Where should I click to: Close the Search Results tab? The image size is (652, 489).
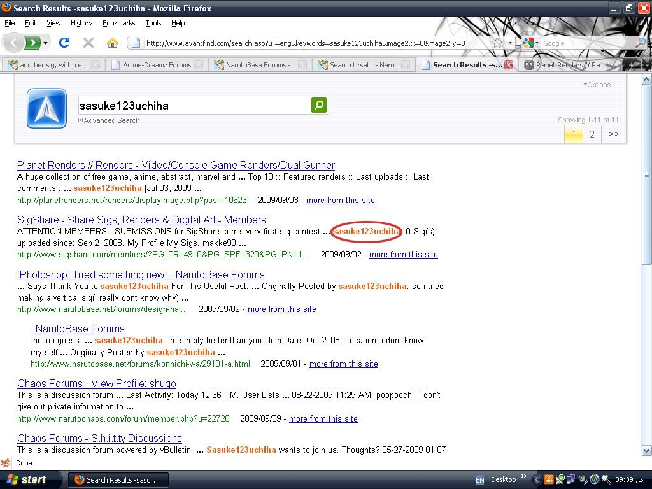[x=509, y=65]
